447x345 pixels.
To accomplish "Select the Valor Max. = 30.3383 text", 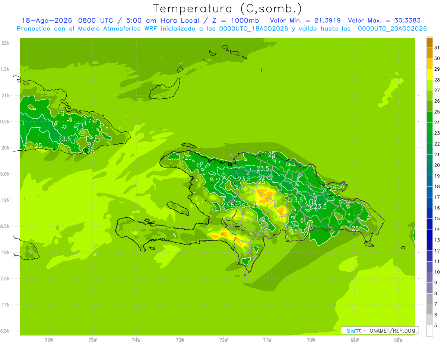I will point(384,20).
